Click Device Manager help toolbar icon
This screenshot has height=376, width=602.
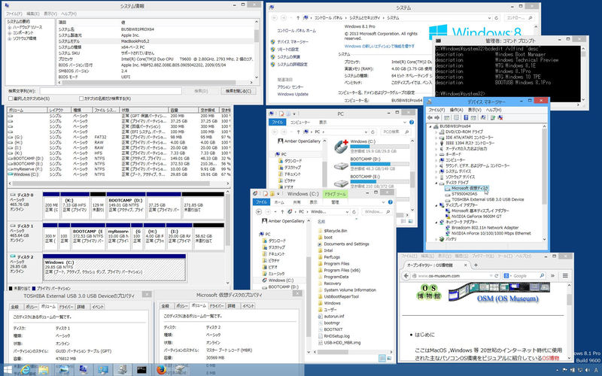click(466, 118)
